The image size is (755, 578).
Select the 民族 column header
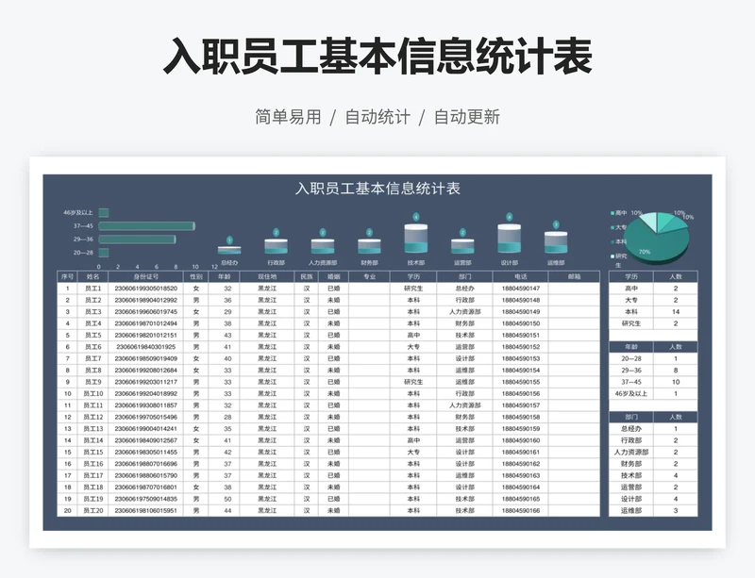click(x=307, y=276)
